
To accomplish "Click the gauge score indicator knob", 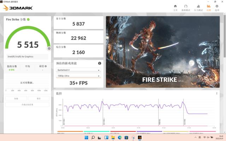I will point(49,48).
